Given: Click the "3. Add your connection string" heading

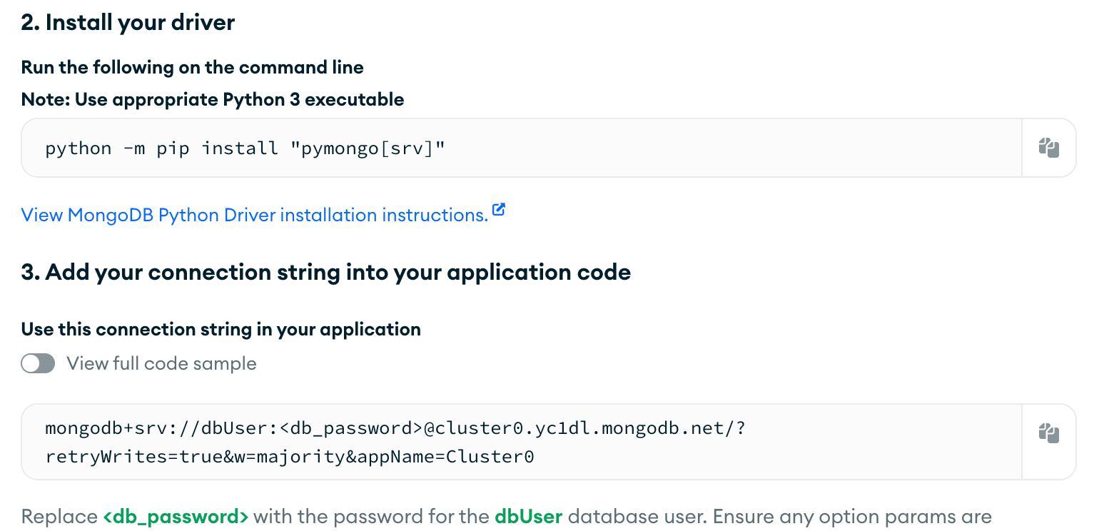Looking at the screenshot, I should point(325,273).
